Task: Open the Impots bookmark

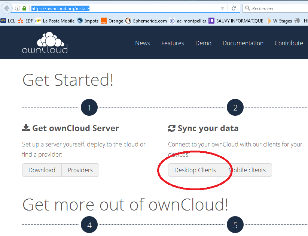Action: (88, 21)
